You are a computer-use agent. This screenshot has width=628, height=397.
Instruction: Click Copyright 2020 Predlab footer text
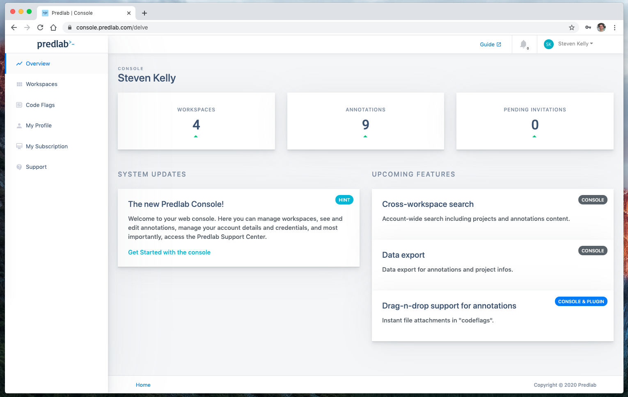pos(565,385)
